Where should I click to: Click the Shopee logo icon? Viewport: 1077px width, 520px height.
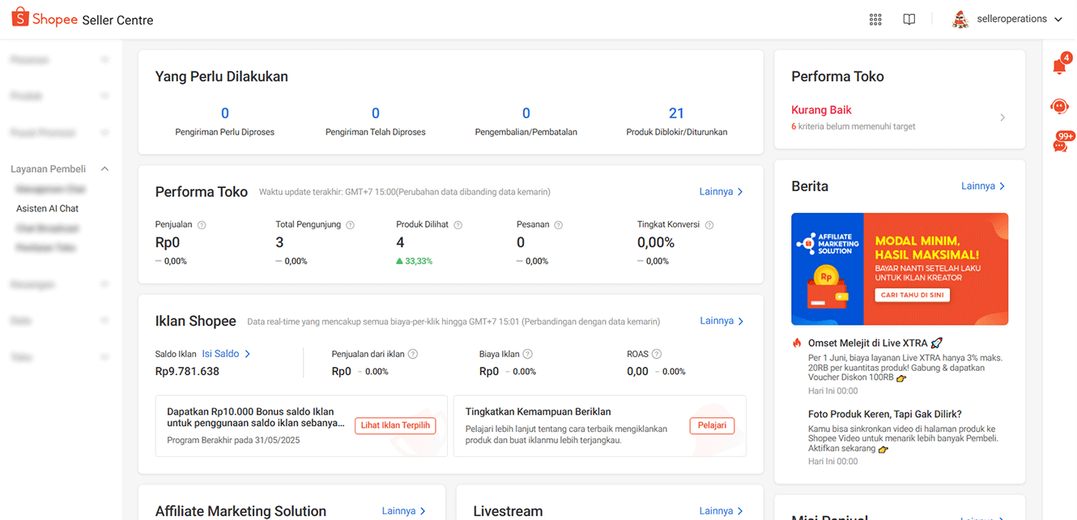click(x=20, y=18)
